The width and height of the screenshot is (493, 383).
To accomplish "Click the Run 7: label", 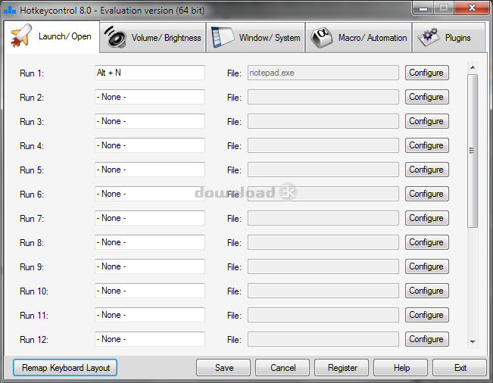I will click(x=32, y=218).
